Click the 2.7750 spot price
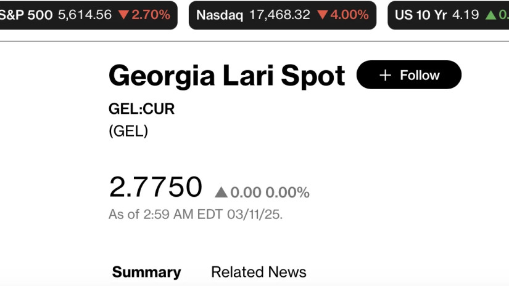 point(155,187)
